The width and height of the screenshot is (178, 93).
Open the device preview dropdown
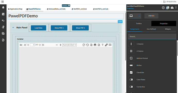point(135,16)
